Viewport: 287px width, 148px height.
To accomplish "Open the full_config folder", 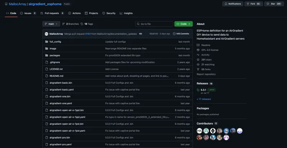I will point(55,41).
